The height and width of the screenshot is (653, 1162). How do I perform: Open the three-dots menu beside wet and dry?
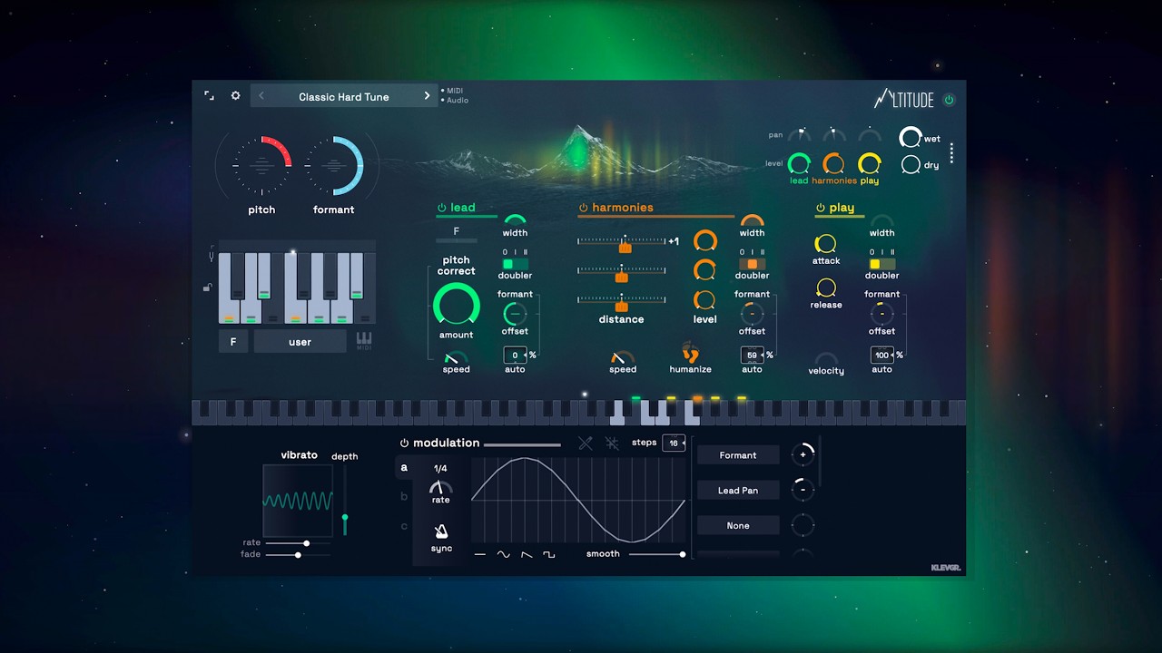click(951, 153)
